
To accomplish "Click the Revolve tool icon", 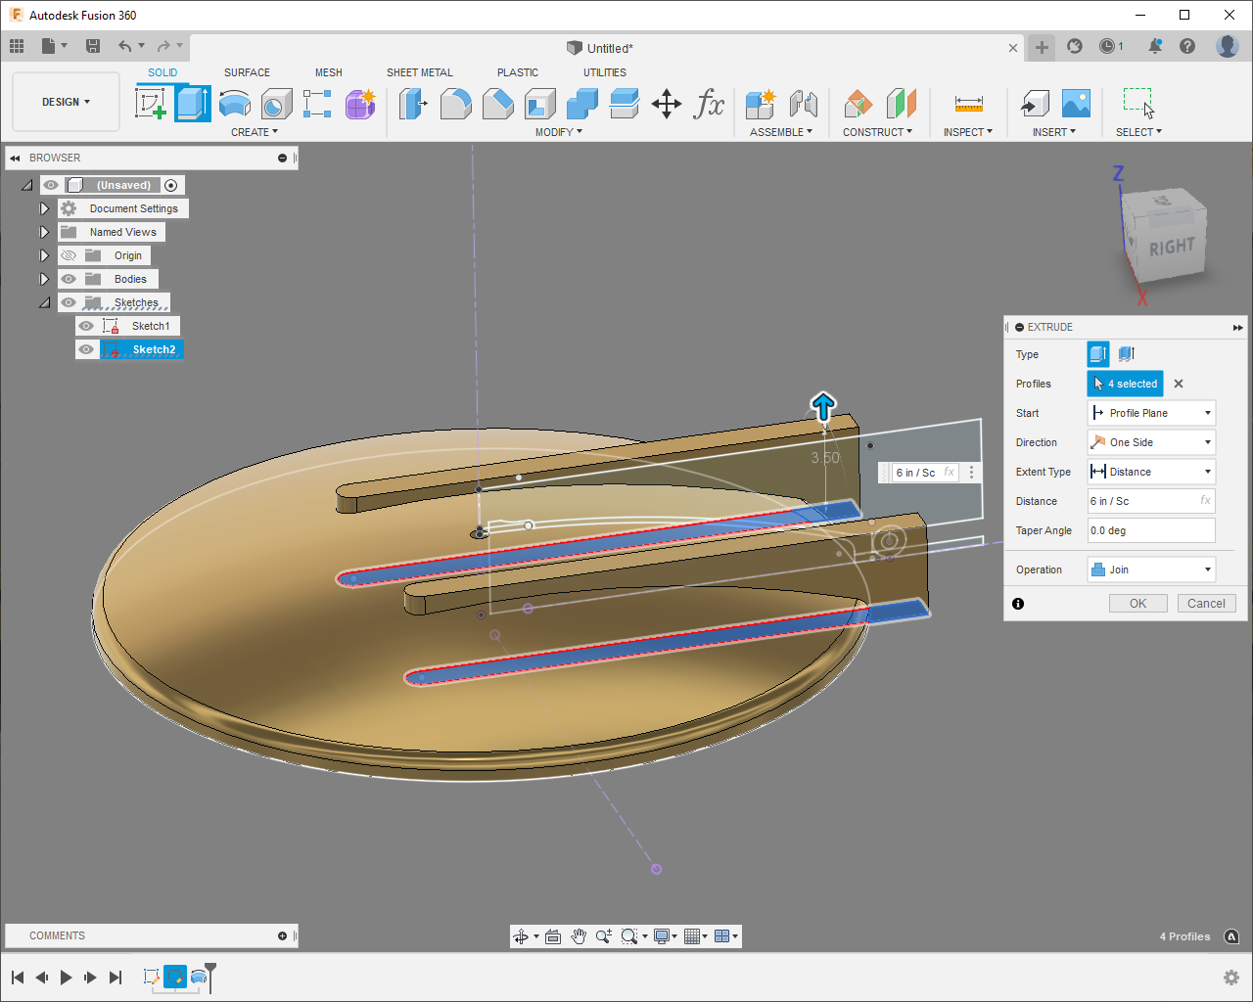I will click(235, 103).
